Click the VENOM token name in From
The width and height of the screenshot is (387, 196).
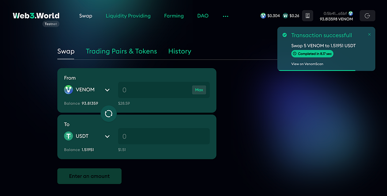(85, 90)
